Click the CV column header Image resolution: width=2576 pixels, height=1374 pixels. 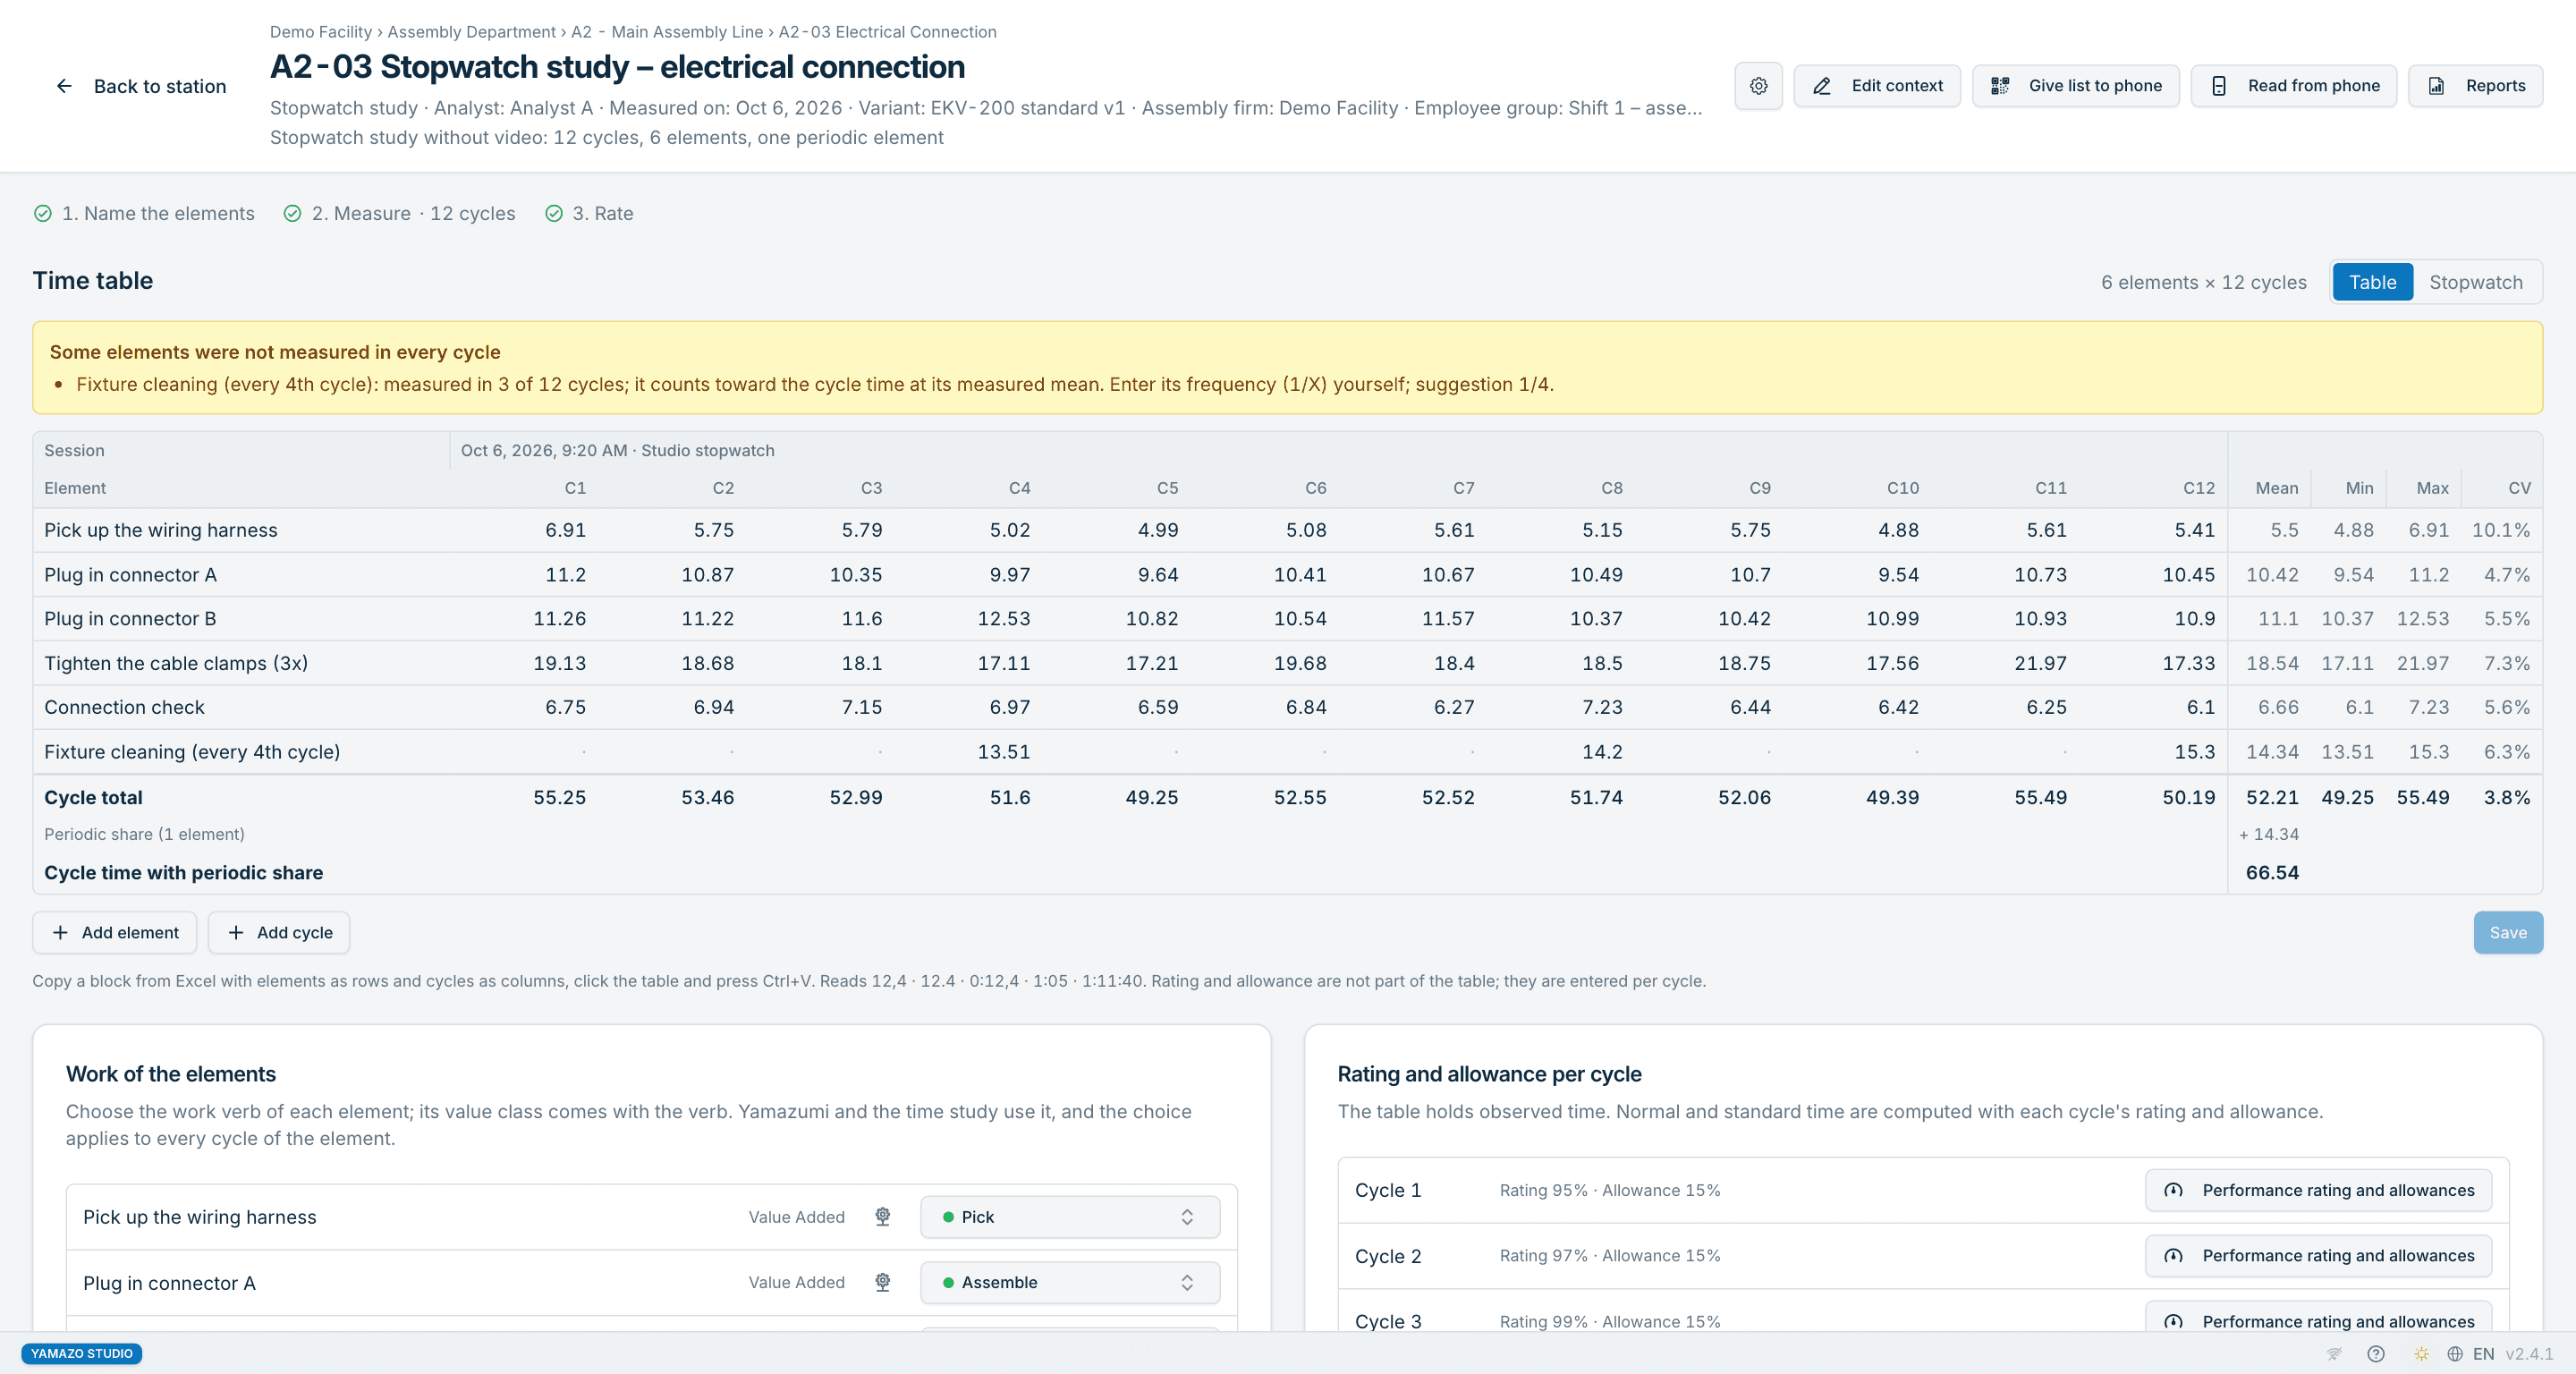coord(2519,488)
